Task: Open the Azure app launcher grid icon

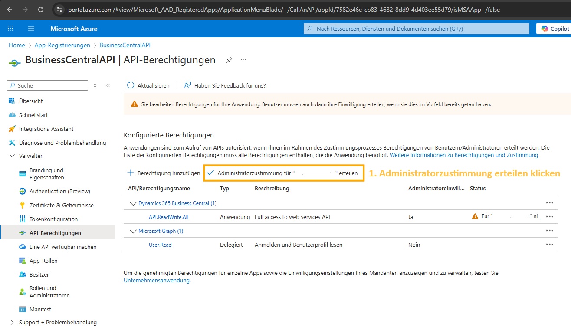Action: coord(10,29)
